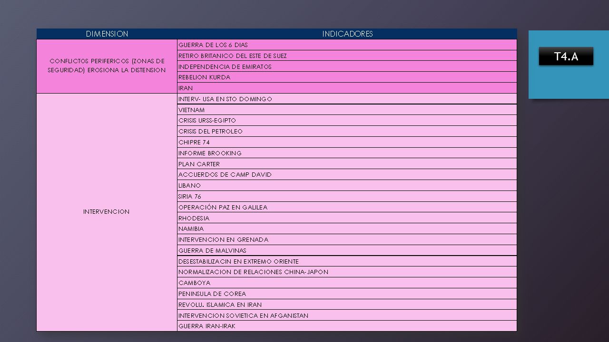Select the VIETNAM row

pos(347,110)
